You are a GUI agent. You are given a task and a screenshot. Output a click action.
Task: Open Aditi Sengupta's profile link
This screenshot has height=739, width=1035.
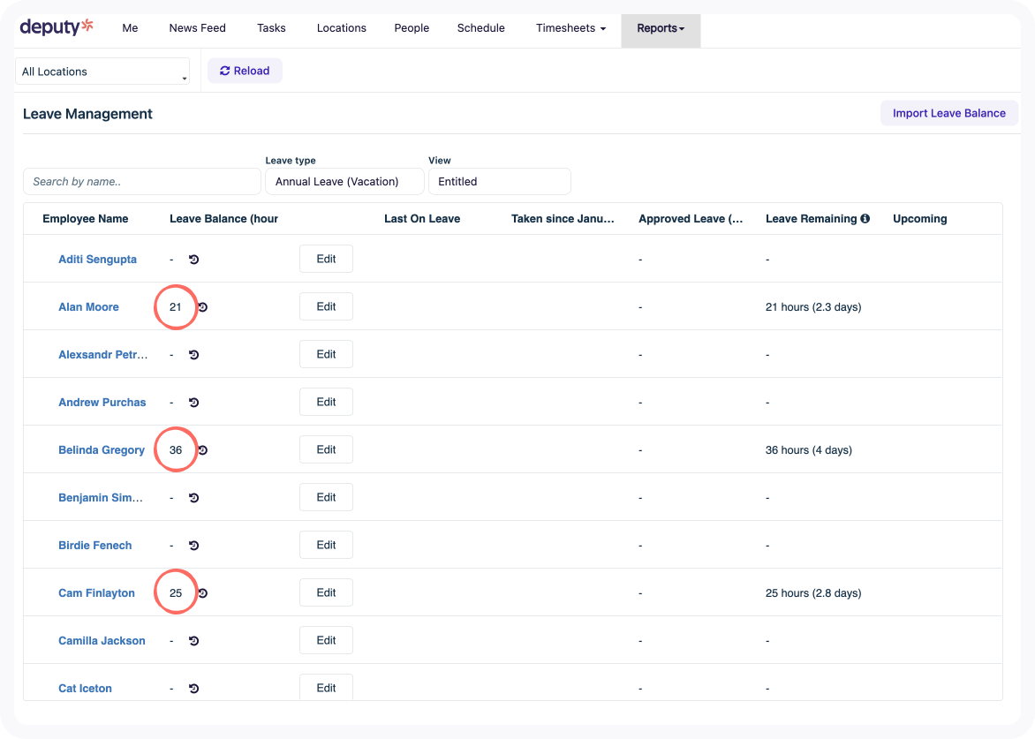[x=98, y=260]
